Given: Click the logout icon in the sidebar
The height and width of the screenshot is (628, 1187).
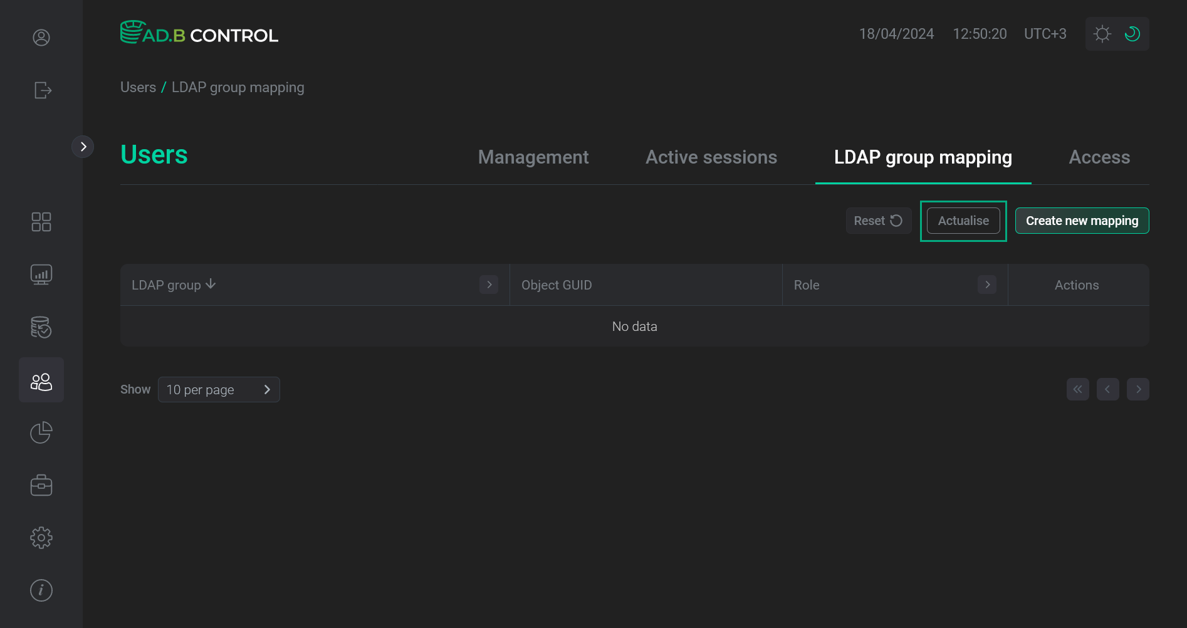Looking at the screenshot, I should (x=41, y=90).
